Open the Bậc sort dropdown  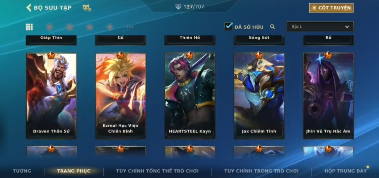click(320, 27)
